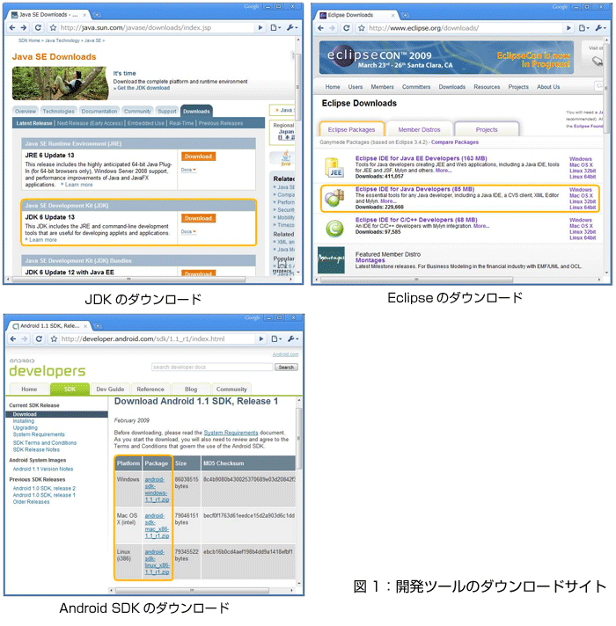
Task: Download JDK 6 Update 13
Action: coord(198,218)
